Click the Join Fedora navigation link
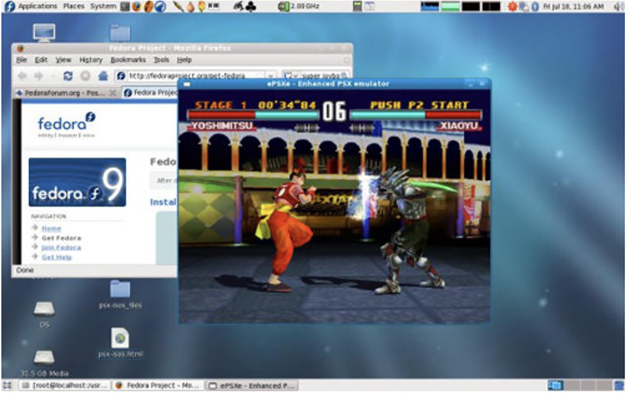The image size is (629, 396). [x=61, y=248]
